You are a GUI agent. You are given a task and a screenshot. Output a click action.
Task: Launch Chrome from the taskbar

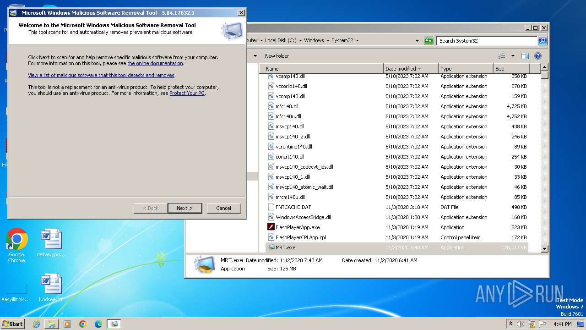(x=83, y=324)
